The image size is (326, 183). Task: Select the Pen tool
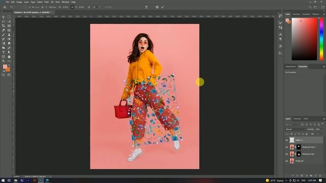click(9, 48)
